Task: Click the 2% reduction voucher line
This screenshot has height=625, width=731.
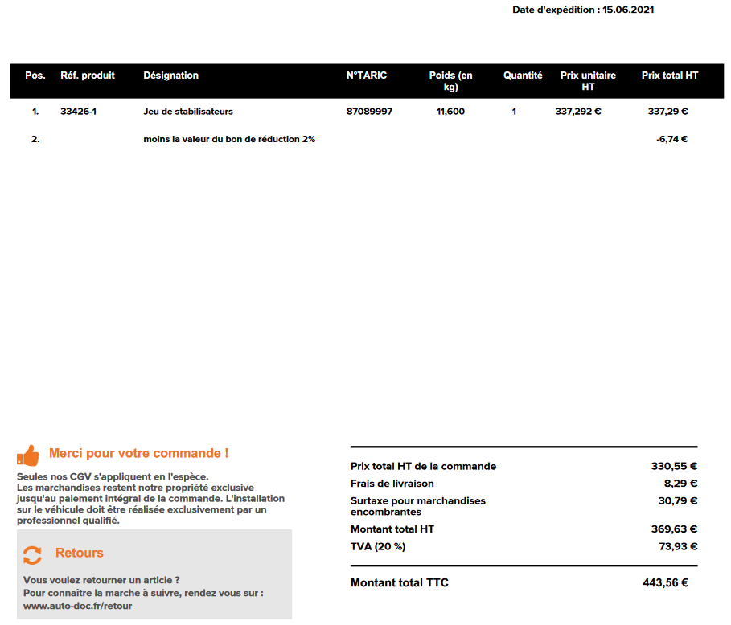Action: [229, 139]
